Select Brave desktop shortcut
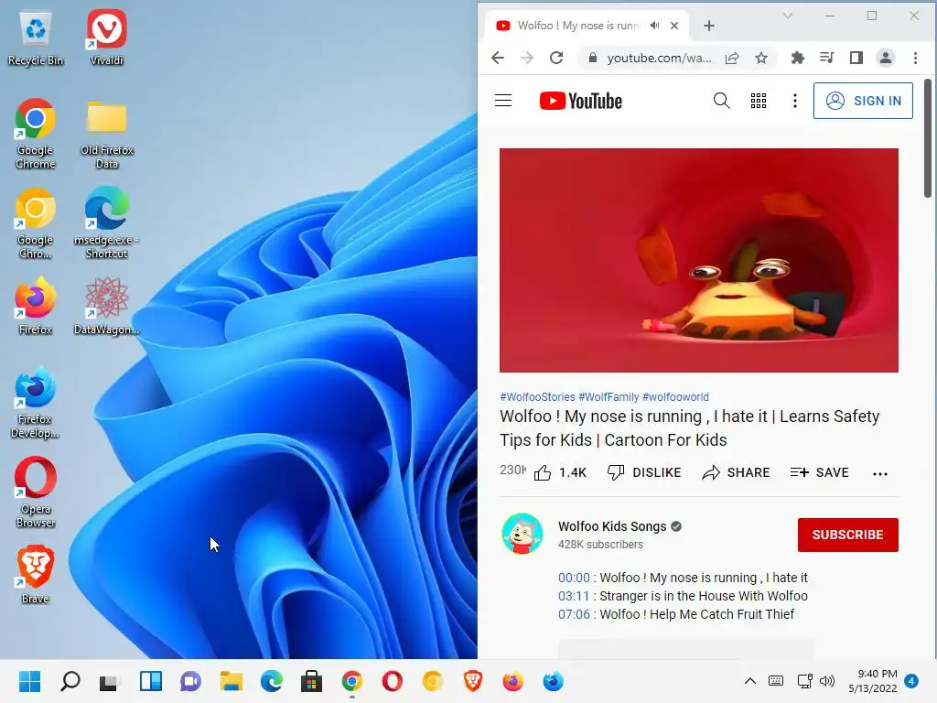The image size is (937, 703). point(36,575)
